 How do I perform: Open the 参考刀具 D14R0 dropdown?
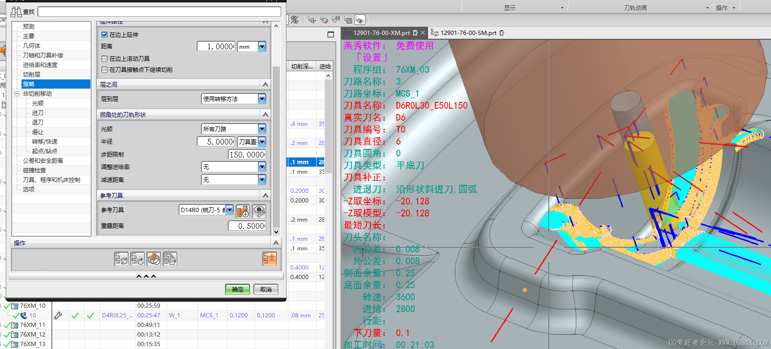click(x=230, y=210)
